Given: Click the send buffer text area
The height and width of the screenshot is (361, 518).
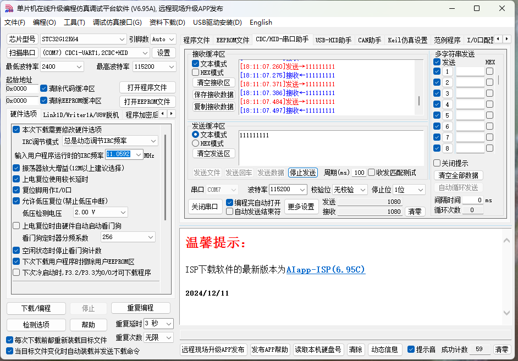Looking at the screenshot, I should pyautogui.click(x=331, y=148).
